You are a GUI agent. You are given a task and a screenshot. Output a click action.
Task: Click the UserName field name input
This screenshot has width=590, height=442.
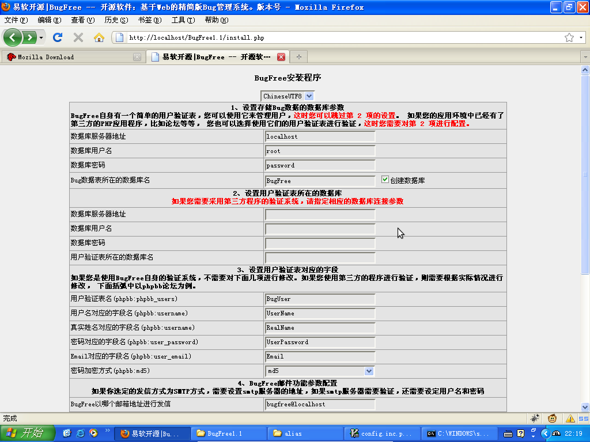(x=320, y=313)
